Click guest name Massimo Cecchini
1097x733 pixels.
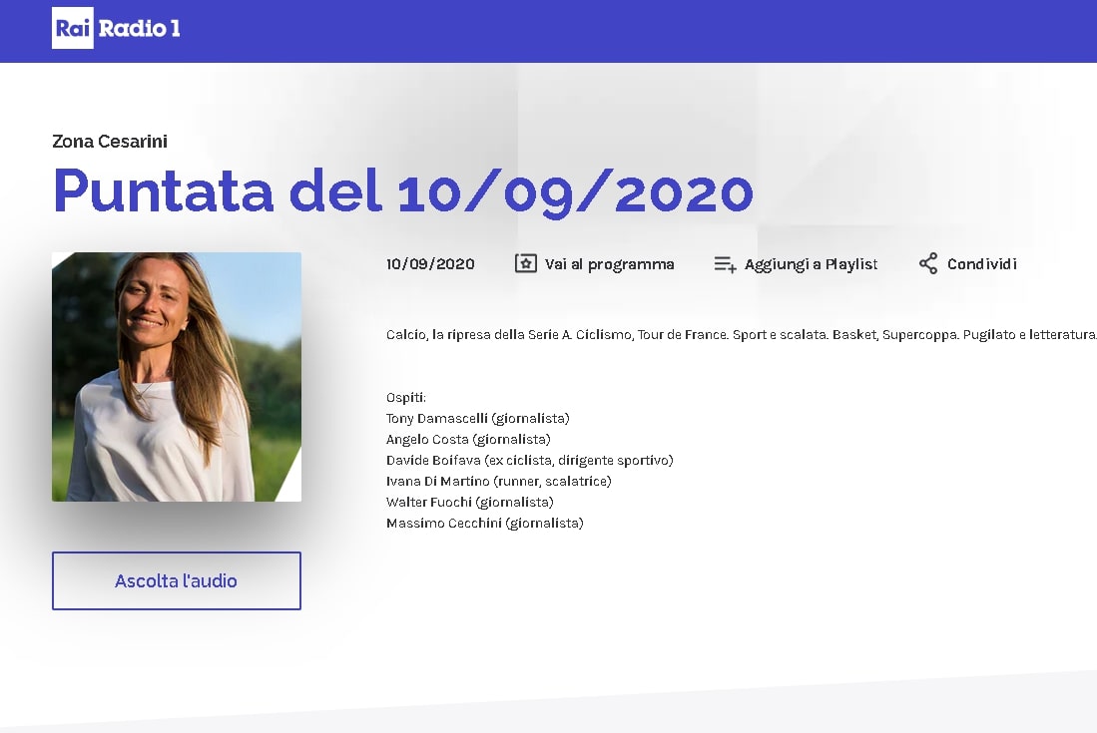(443, 523)
